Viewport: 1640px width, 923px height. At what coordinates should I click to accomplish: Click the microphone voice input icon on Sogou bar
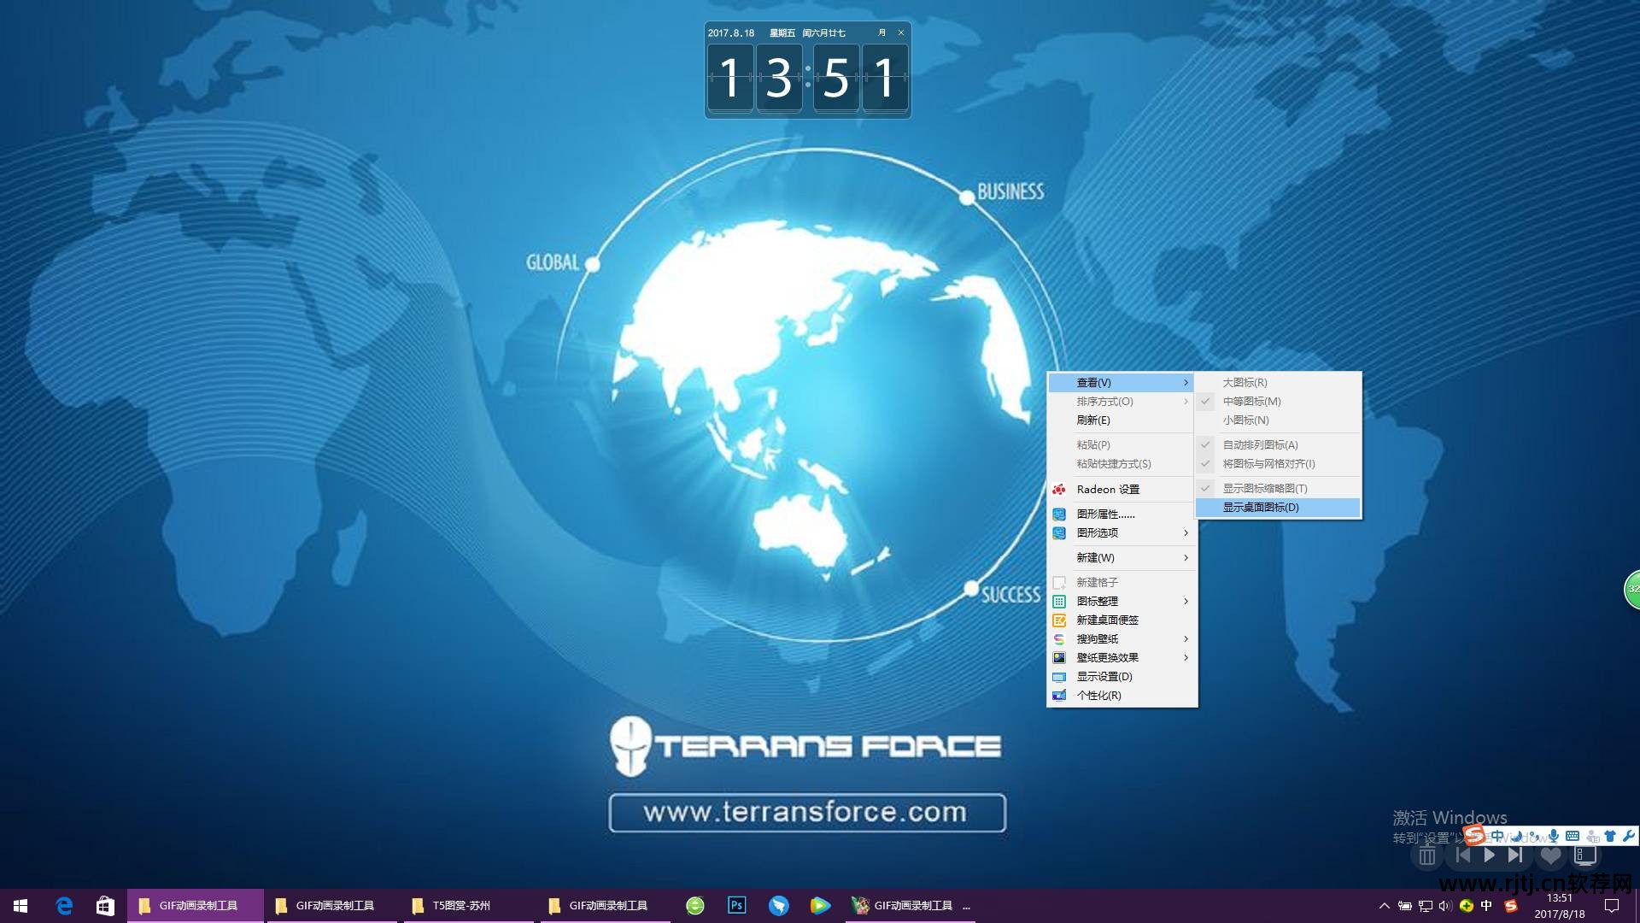pos(1554,836)
